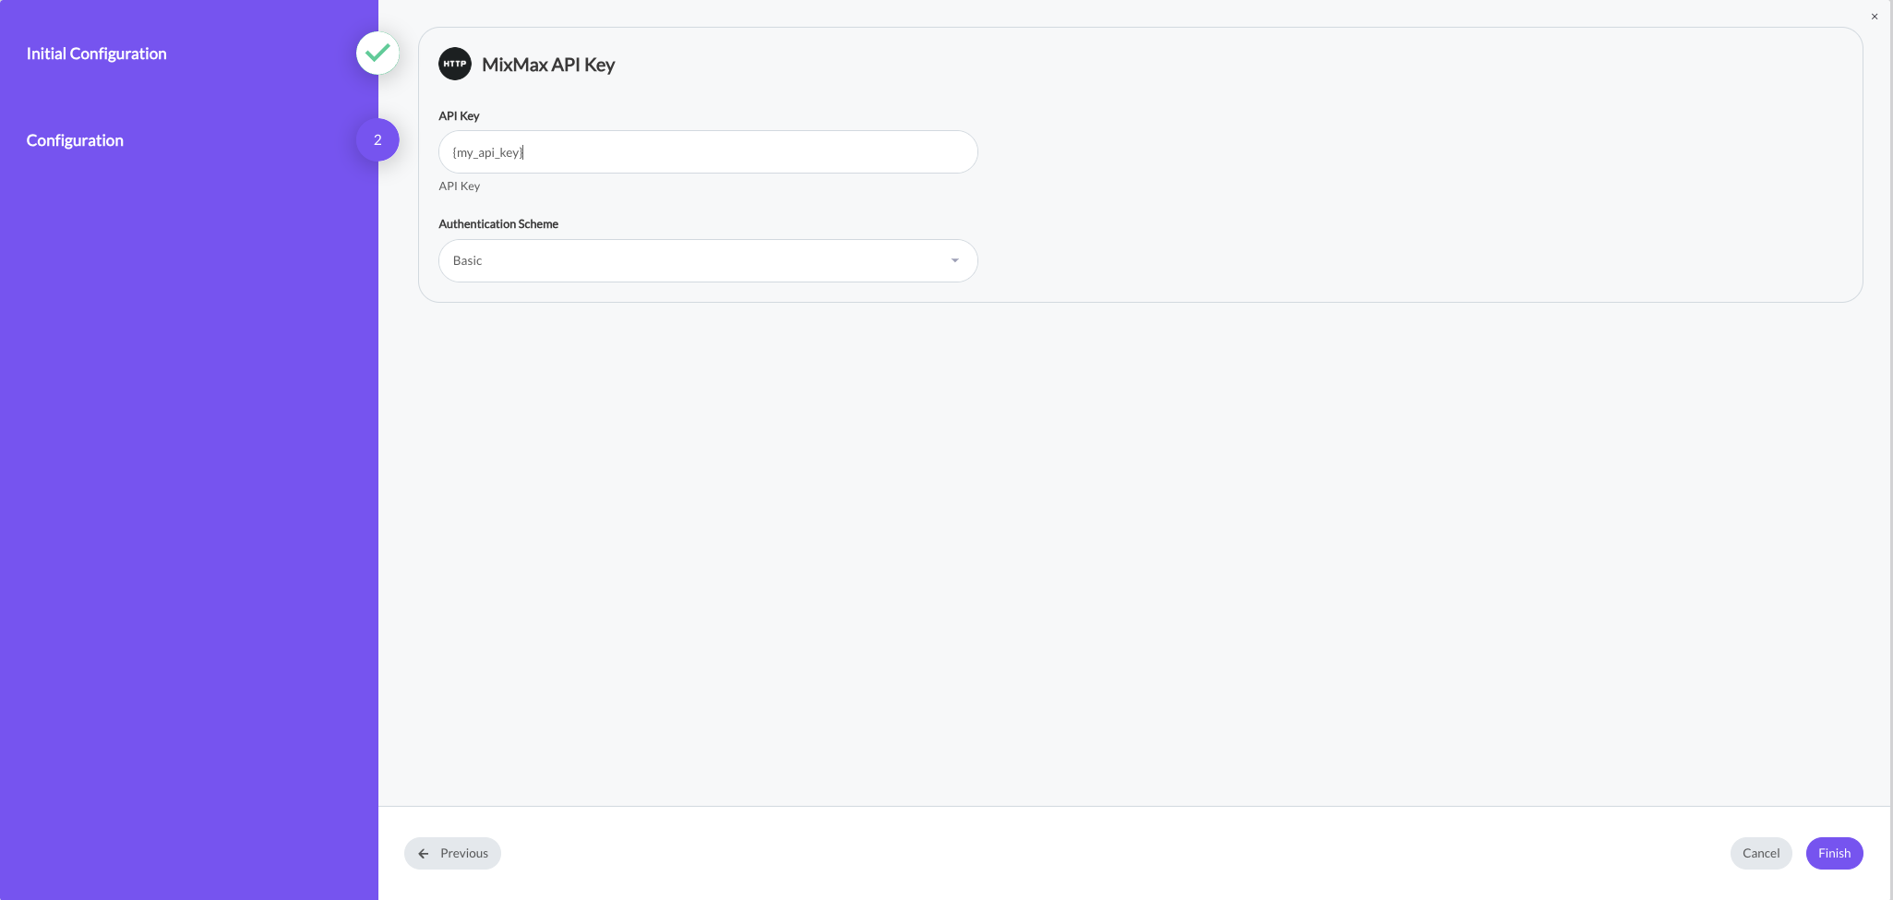Viewport: 1893px width, 900px height.
Task: Select the step 2 circle indicator
Action: pyautogui.click(x=377, y=140)
